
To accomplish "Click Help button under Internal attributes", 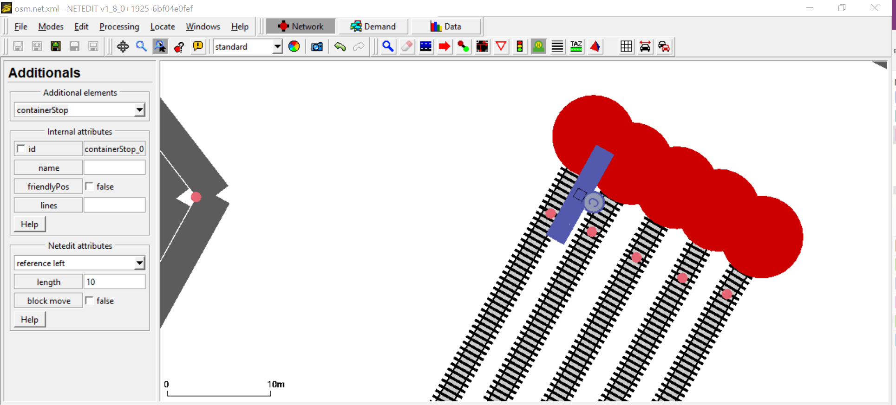I will click(x=30, y=224).
